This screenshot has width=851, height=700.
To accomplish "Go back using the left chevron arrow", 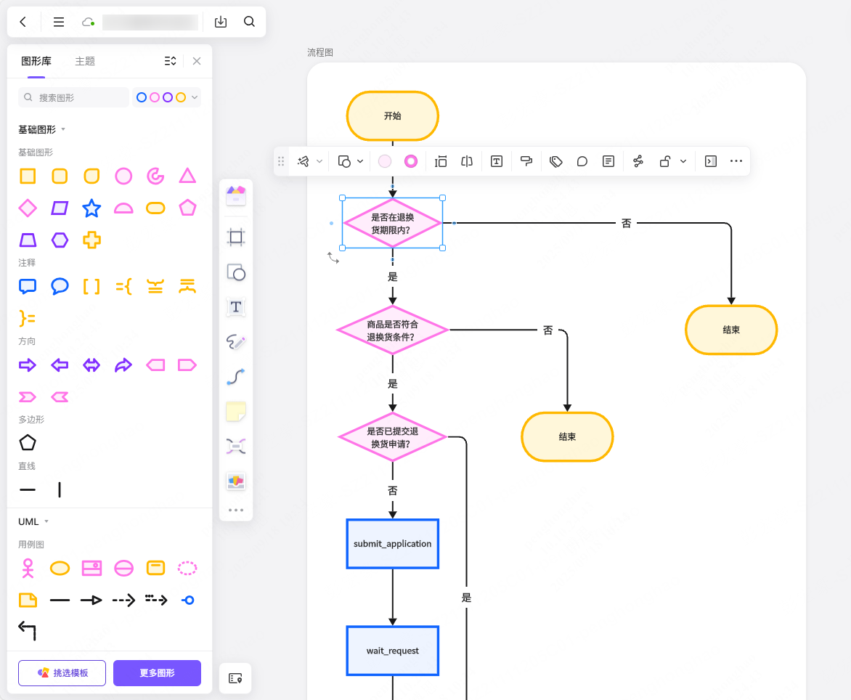I will tap(23, 22).
